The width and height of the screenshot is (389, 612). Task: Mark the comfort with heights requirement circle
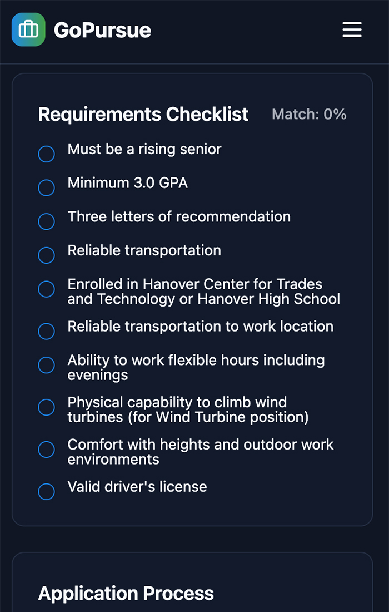46,449
